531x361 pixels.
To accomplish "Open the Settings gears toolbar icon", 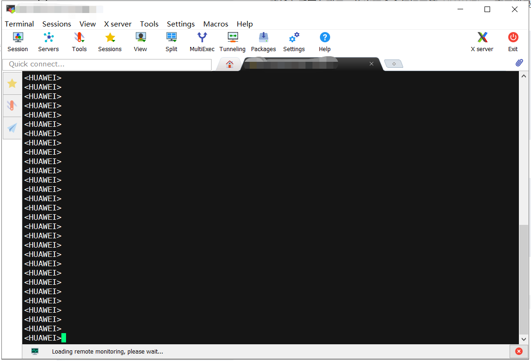I will pyautogui.click(x=294, y=42).
